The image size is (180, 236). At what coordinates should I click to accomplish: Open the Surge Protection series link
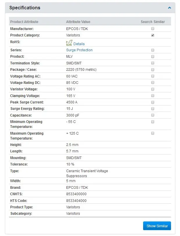click(x=79, y=50)
